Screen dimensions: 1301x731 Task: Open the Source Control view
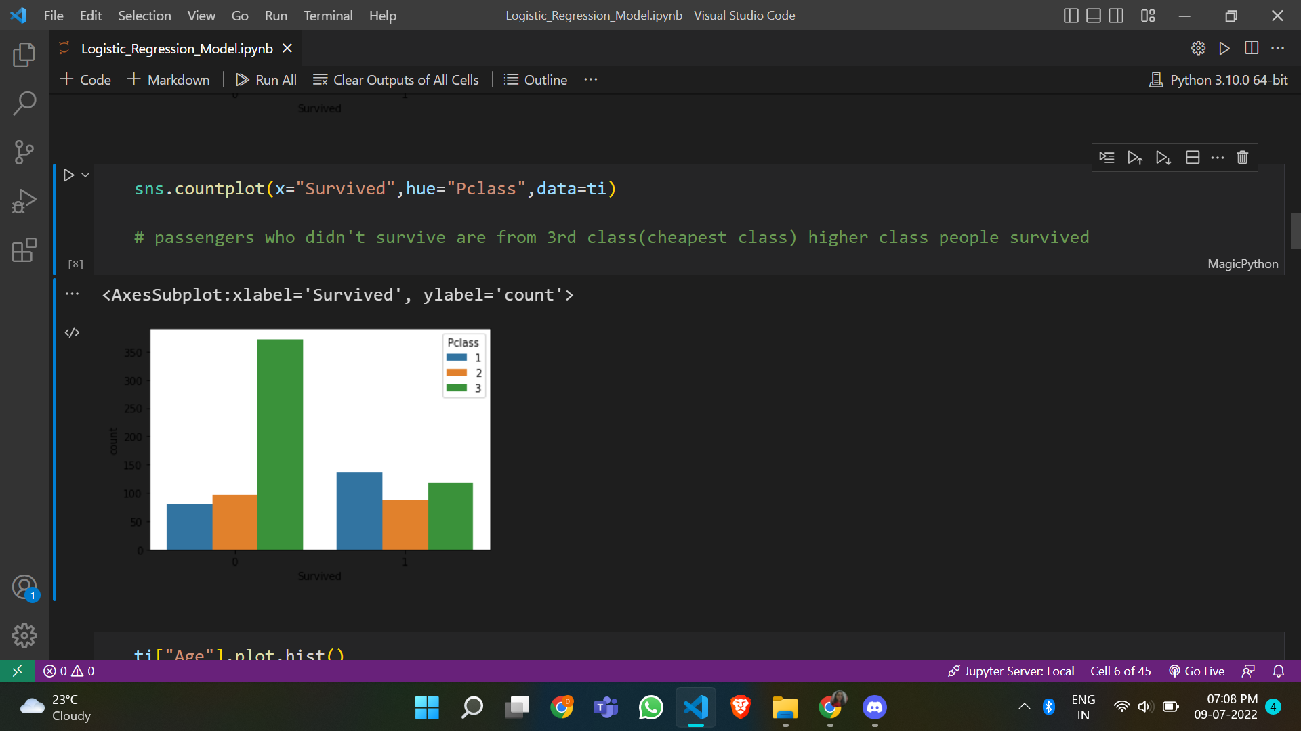tap(24, 152)
